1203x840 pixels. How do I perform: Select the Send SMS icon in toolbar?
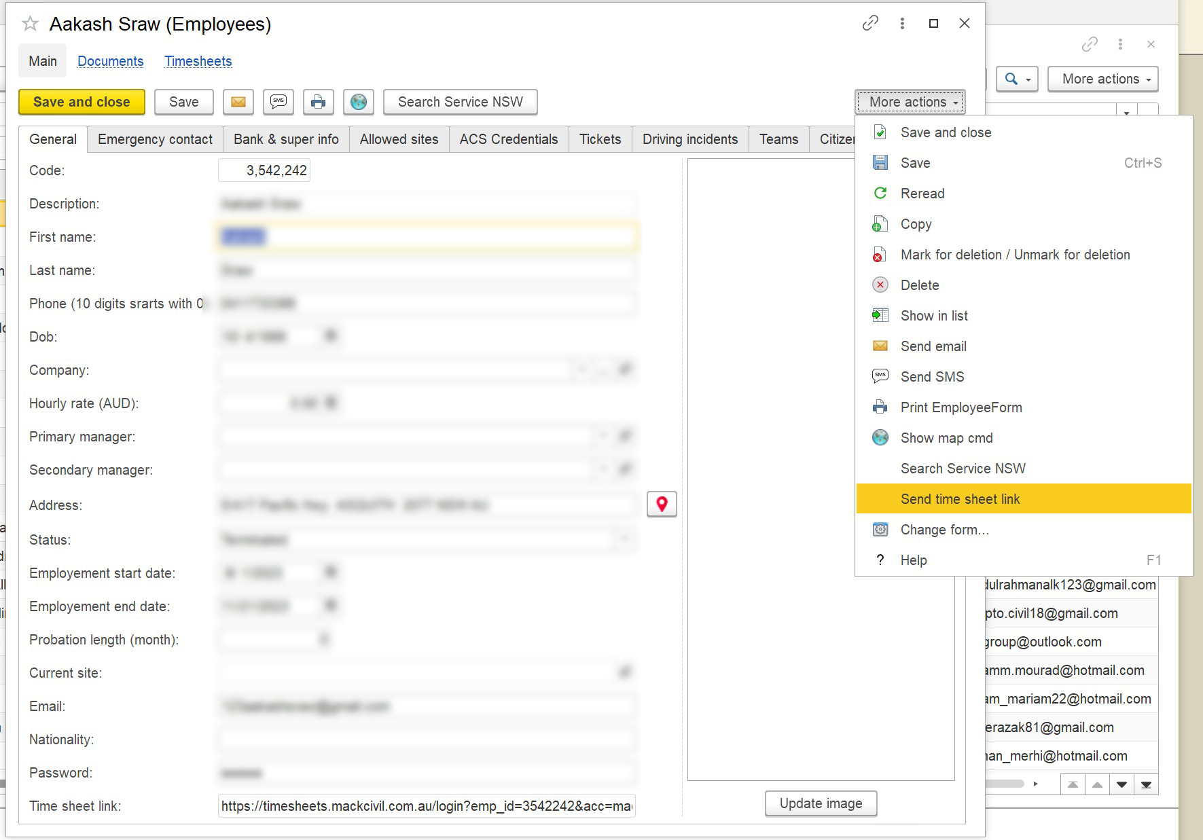(278, 102)
